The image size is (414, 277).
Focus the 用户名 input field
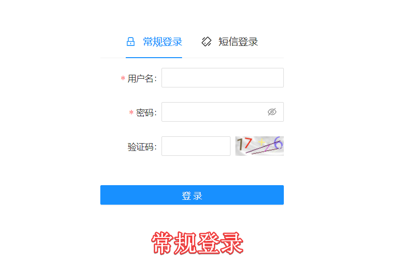click(x=223, y=78)
